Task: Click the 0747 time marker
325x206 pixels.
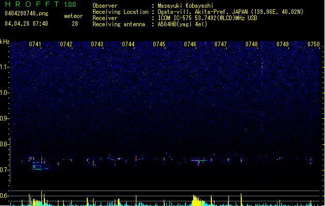Action: coord(221,44)
